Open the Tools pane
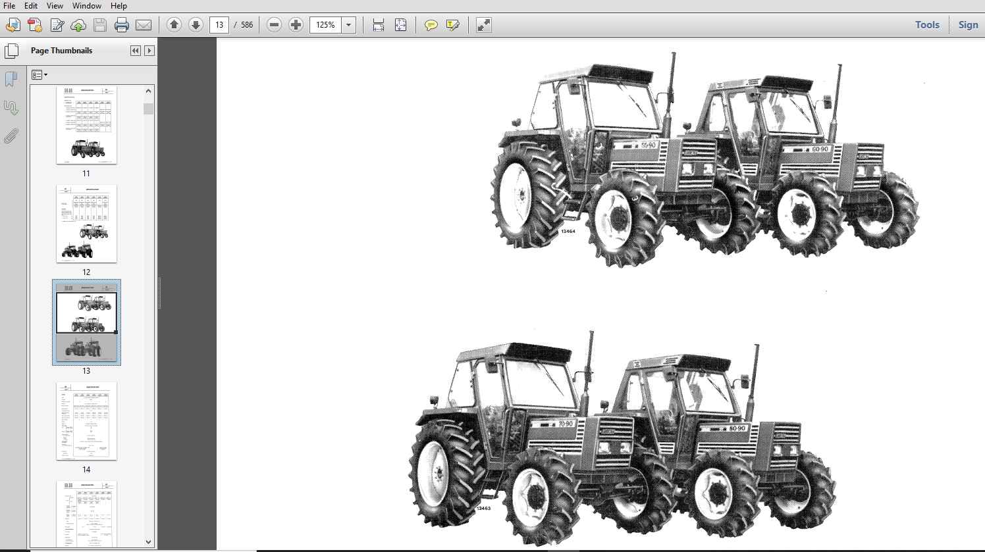The image size is (985, 552). pos(927,25)
